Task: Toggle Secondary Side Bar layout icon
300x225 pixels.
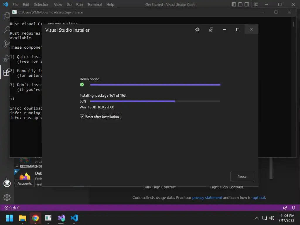Action: 247,4
